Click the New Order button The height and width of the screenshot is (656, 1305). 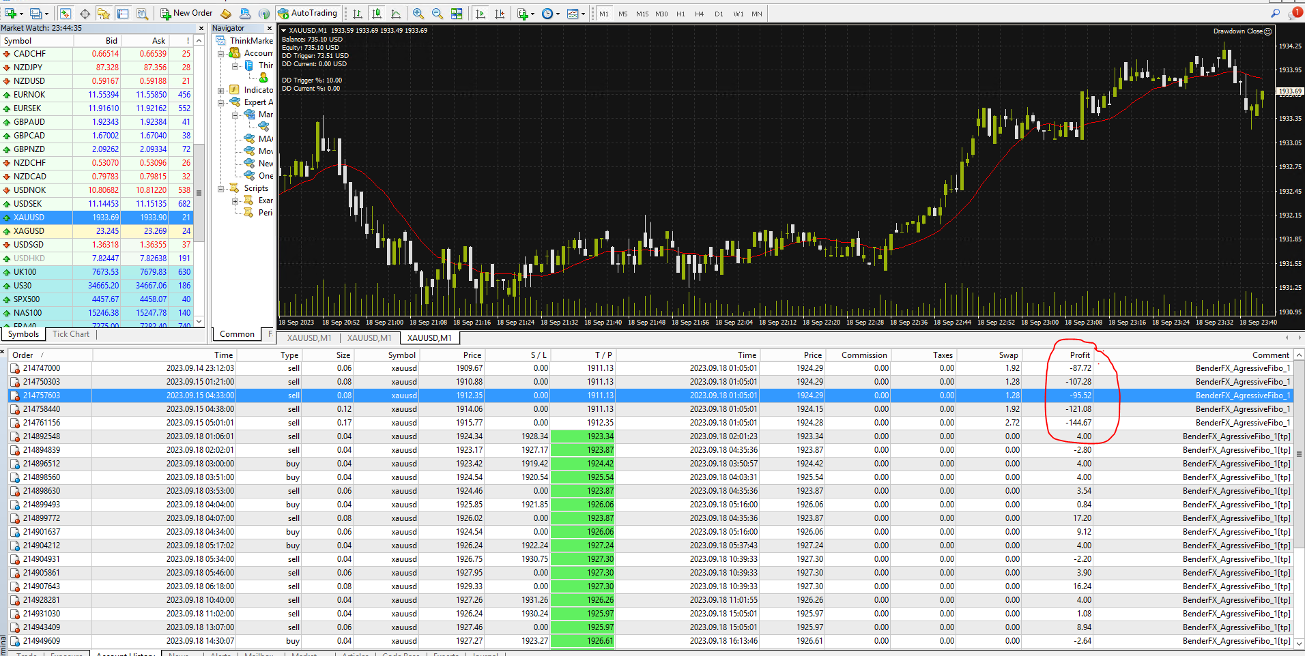pos(186,13)
